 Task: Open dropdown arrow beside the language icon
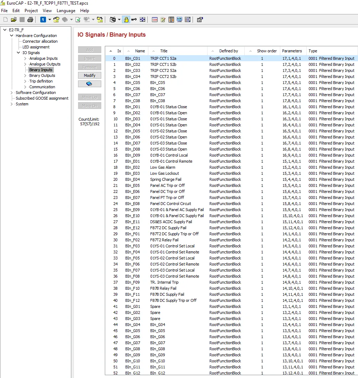[119, 20]
